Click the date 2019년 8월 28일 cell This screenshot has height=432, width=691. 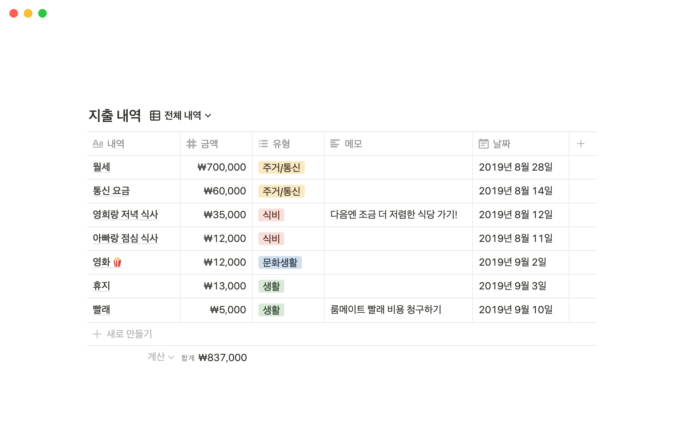(516, 167)
